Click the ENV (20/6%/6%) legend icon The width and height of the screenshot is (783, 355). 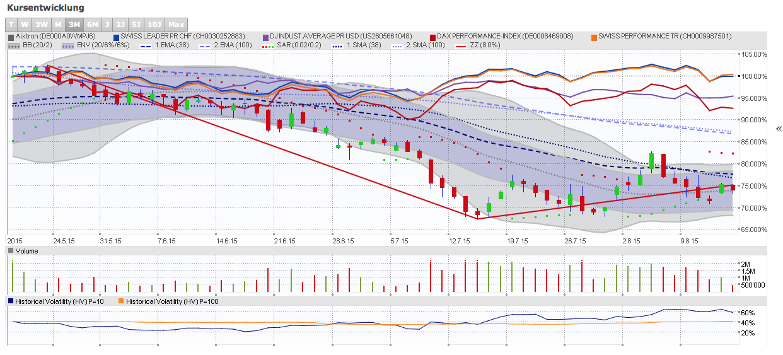point(69,45)
